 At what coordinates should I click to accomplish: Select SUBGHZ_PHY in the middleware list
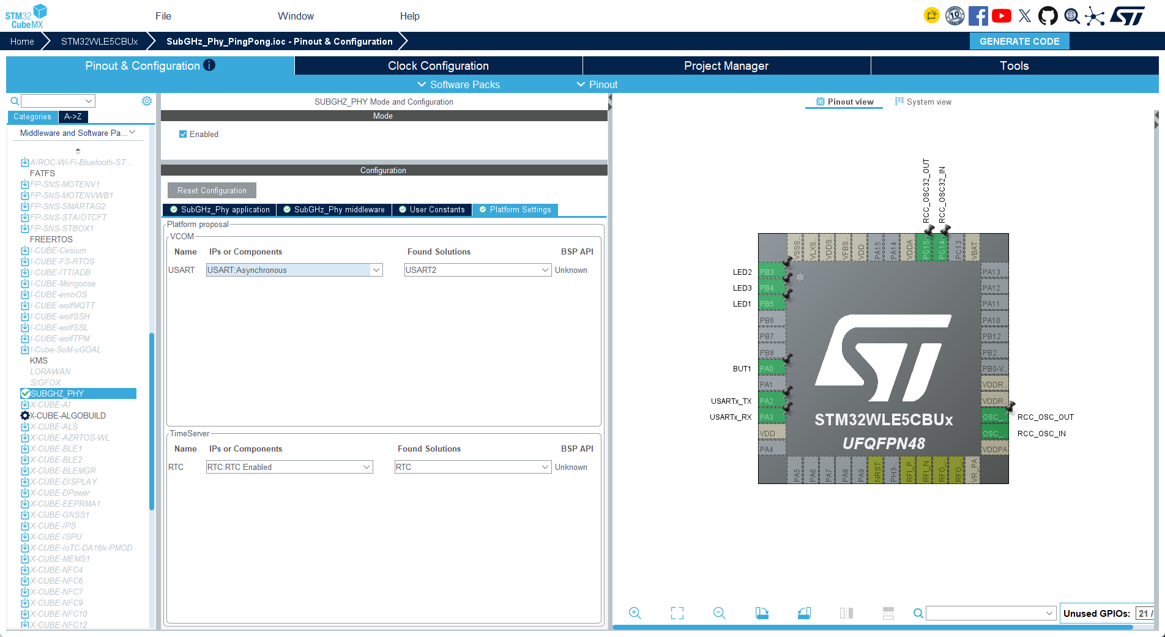[78, 393]
